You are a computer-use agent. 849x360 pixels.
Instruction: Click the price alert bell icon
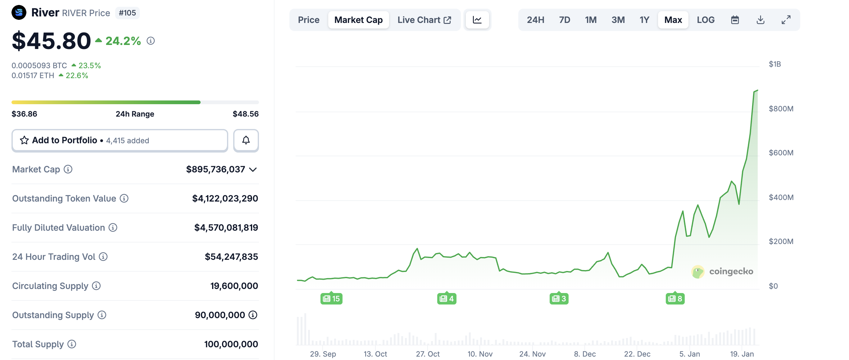pos(246,140)
